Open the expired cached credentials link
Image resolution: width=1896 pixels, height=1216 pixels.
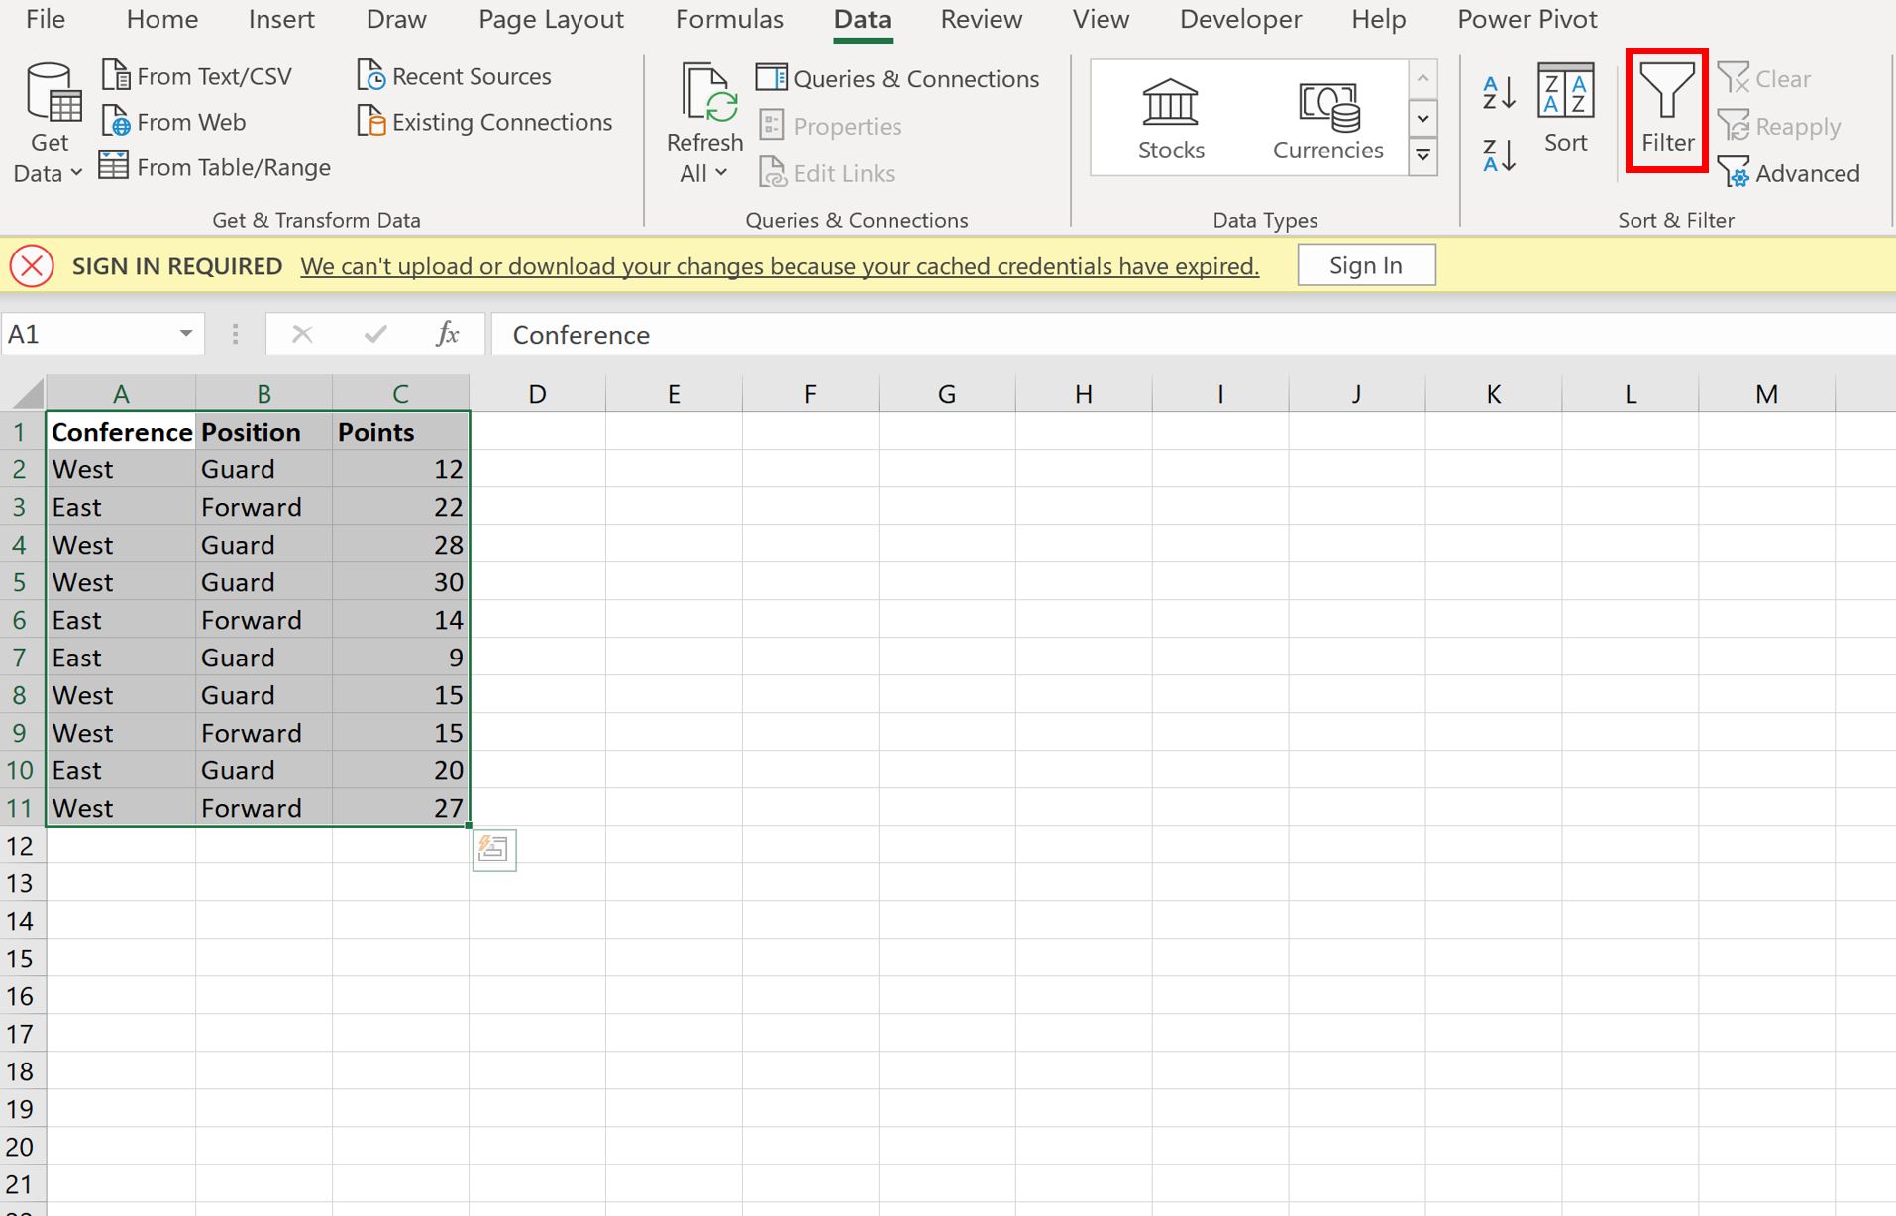pos(780,266)
